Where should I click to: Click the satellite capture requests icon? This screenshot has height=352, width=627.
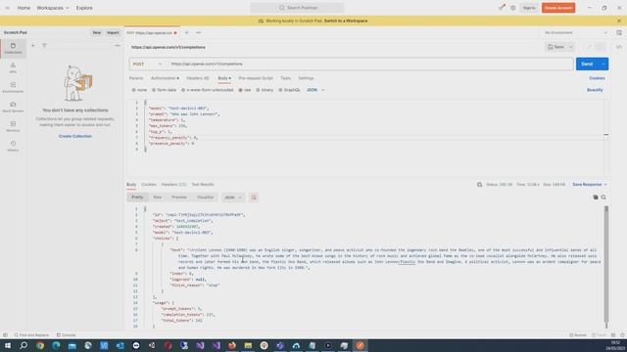pyautogui.click(x=502, y=8)
